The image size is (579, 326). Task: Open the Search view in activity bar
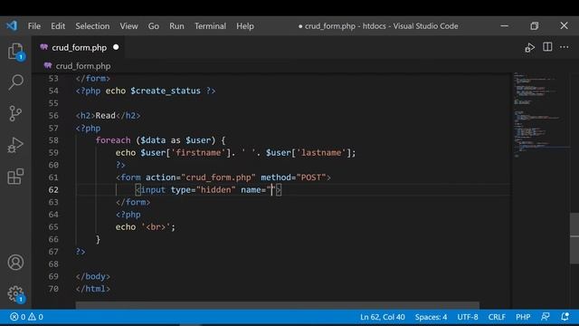tap(15, 82)
